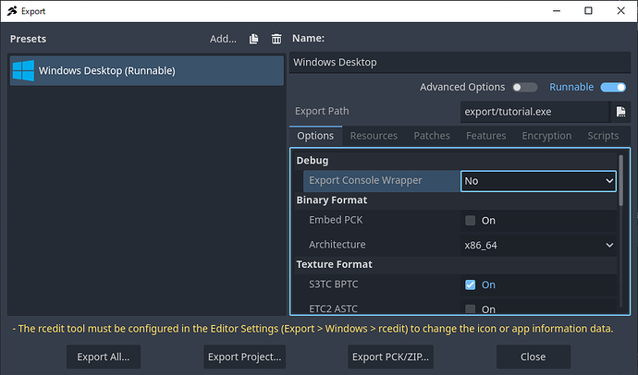Maximize the Export window

[x=588, y=11]
